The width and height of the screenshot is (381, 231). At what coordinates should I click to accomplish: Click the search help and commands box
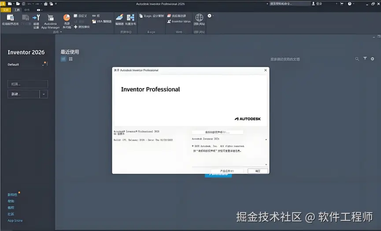click(289, 4)
